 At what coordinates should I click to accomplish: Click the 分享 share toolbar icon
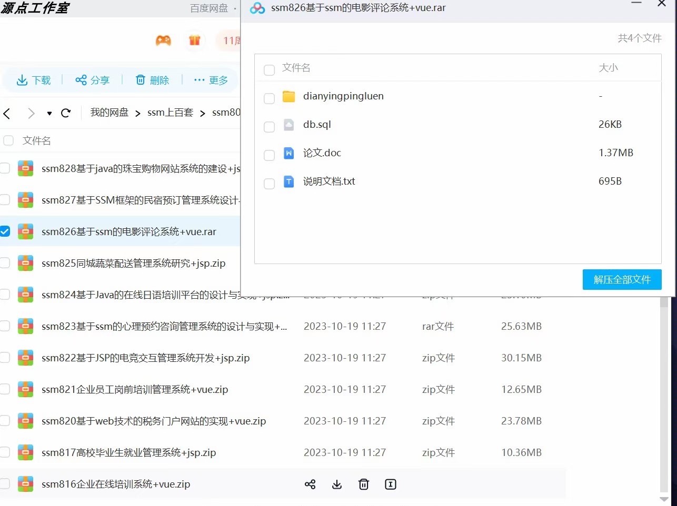tap(81, 80)
